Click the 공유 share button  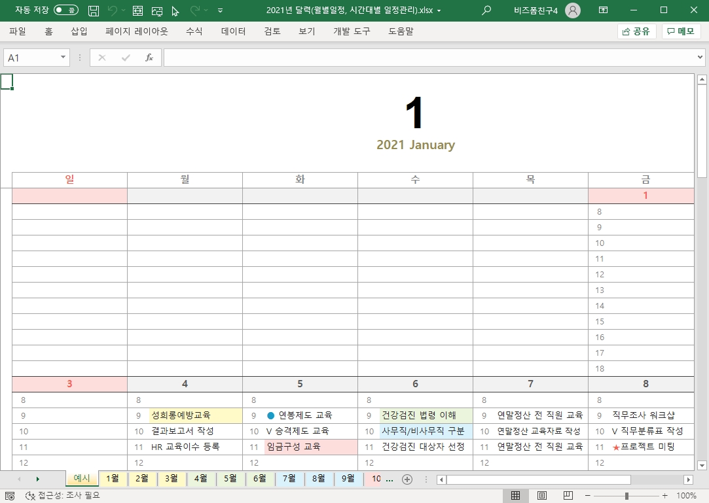[636, 31]
